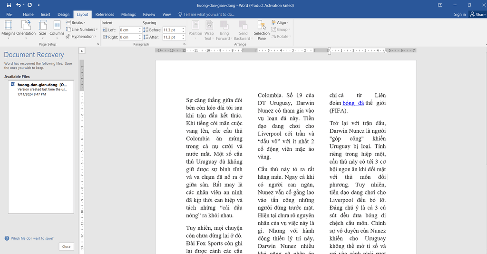The image size is (487, 254).
Task: Open the Customize Quick Access Toolbar arrow
Action: point(39,5)
